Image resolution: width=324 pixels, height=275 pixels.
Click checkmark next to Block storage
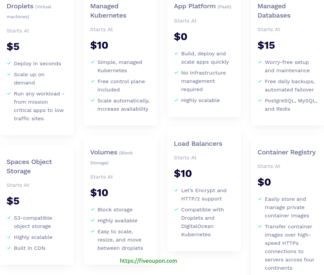(93, 209)
